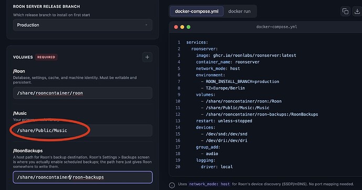
Task: Click the /RoonBackups volume label
Action: (28, 151)
